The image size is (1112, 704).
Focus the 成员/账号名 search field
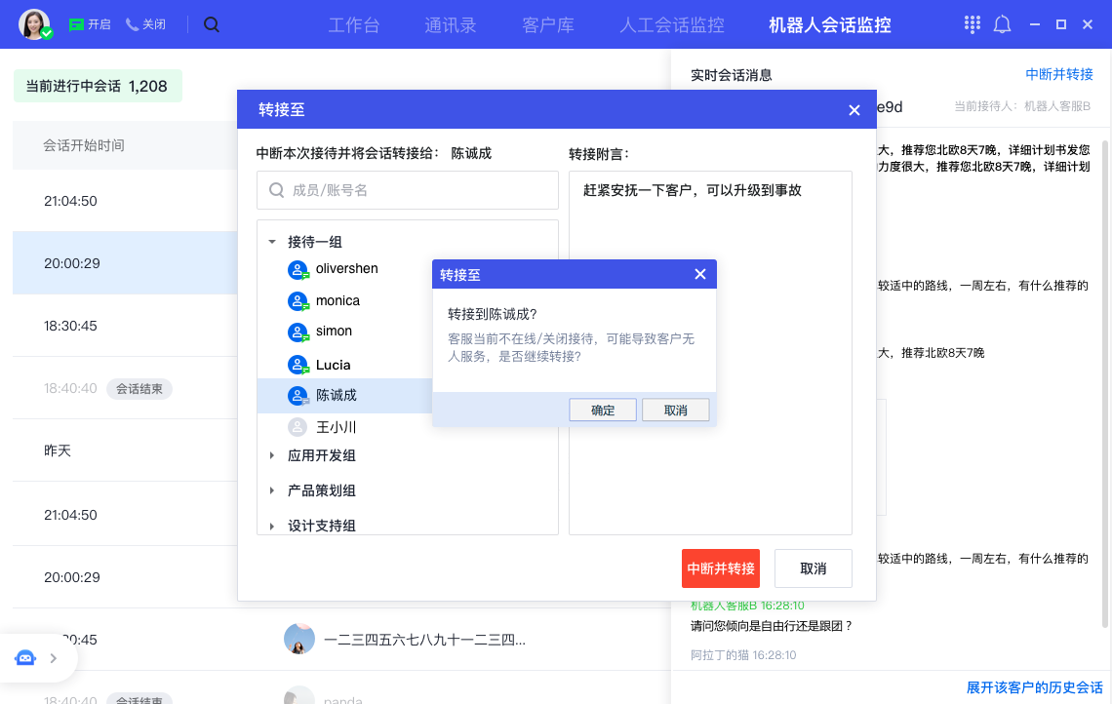coord(408,191)
